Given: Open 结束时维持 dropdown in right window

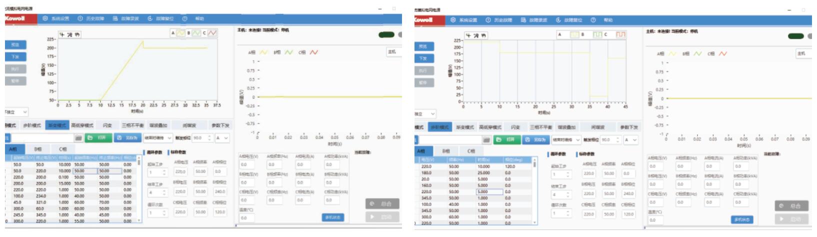Looking at the screenshot, I should pyautogui.click(x=566, y=140).
